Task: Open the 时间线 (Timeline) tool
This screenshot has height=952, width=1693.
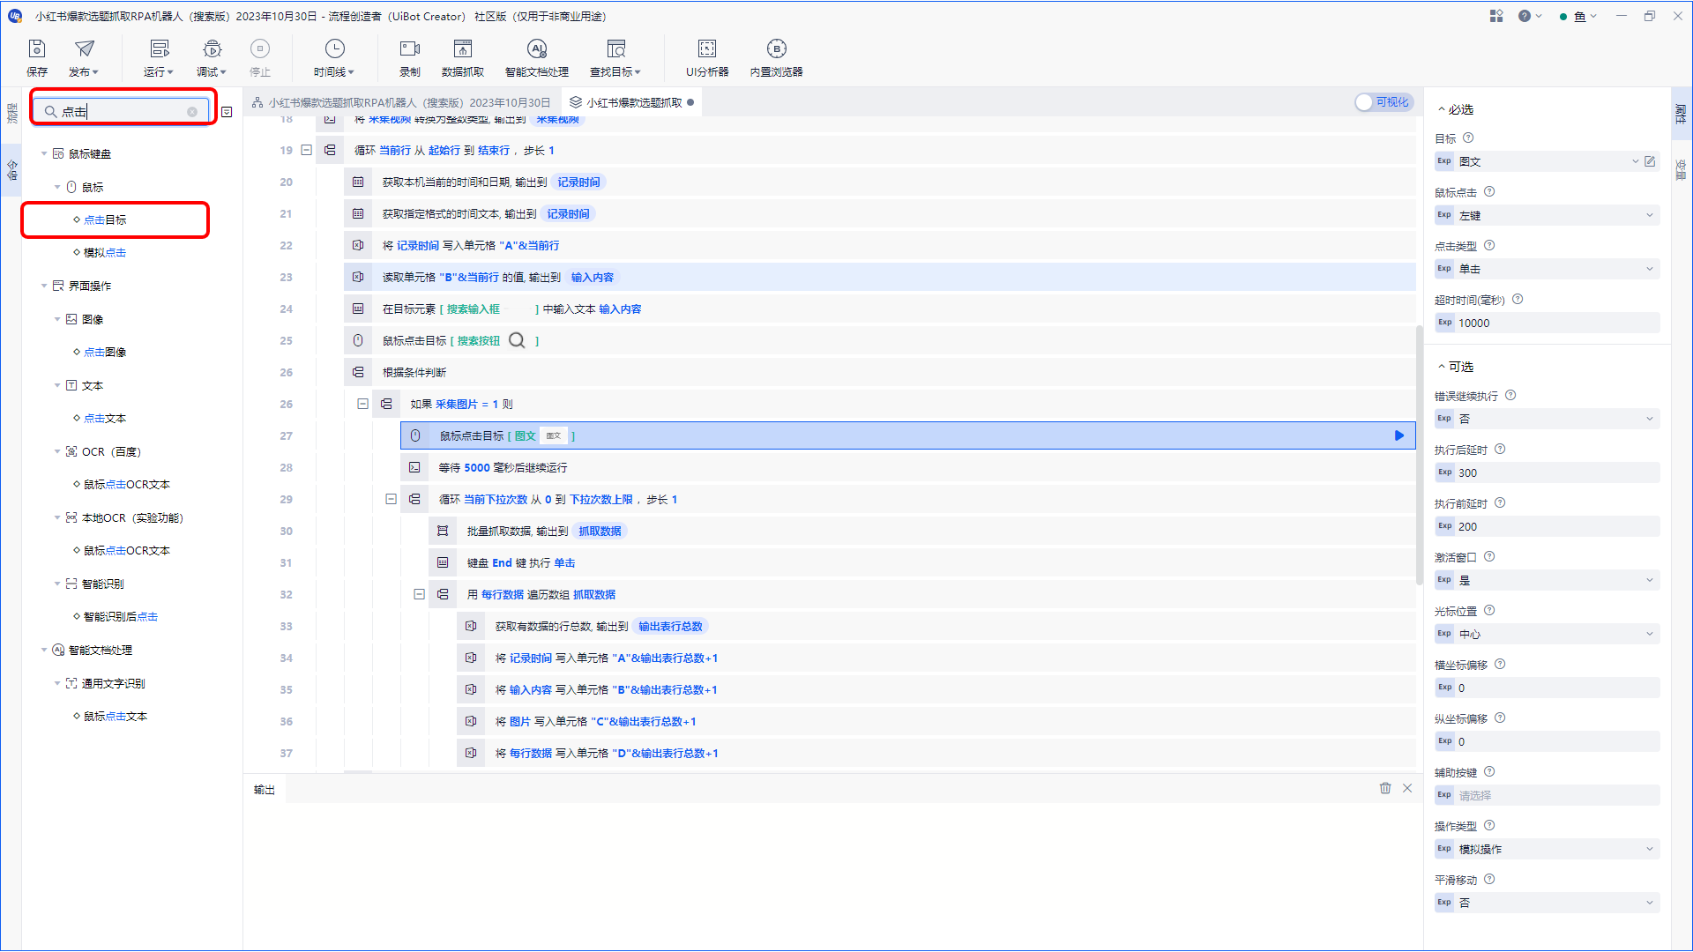Action: 334,58
